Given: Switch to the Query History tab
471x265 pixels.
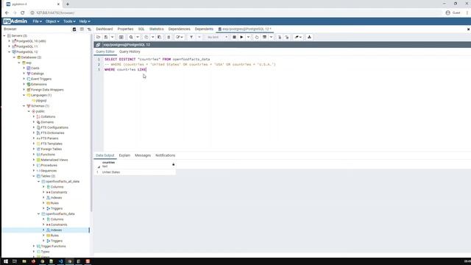Looking at the screenshot, I should (130, 52).
